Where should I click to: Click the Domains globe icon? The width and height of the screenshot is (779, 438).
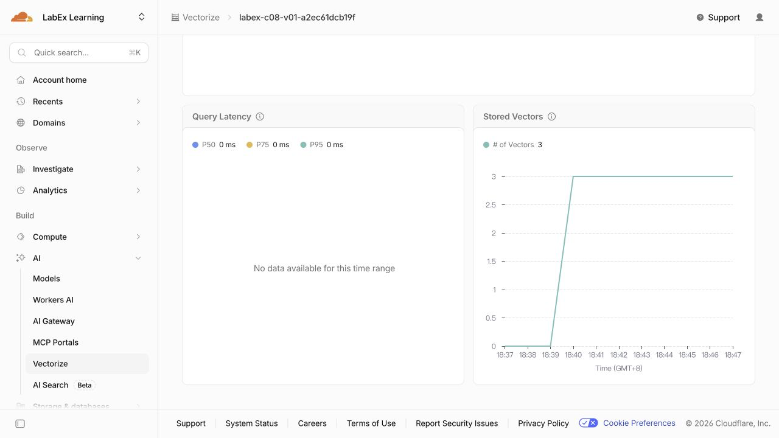(x=21, y=123)
